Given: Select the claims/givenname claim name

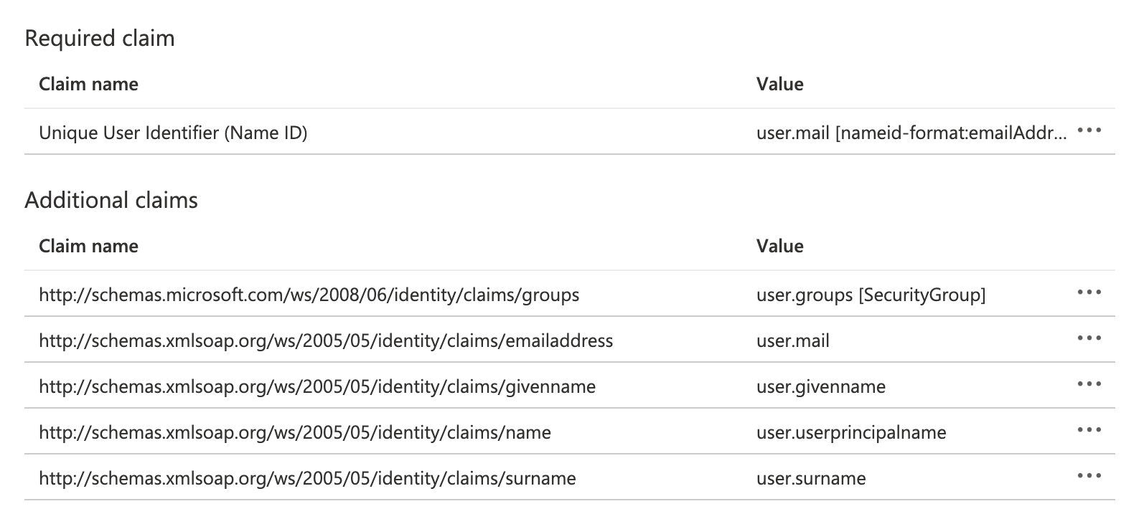Looking at the screenshot, I should tap(317, 386).
